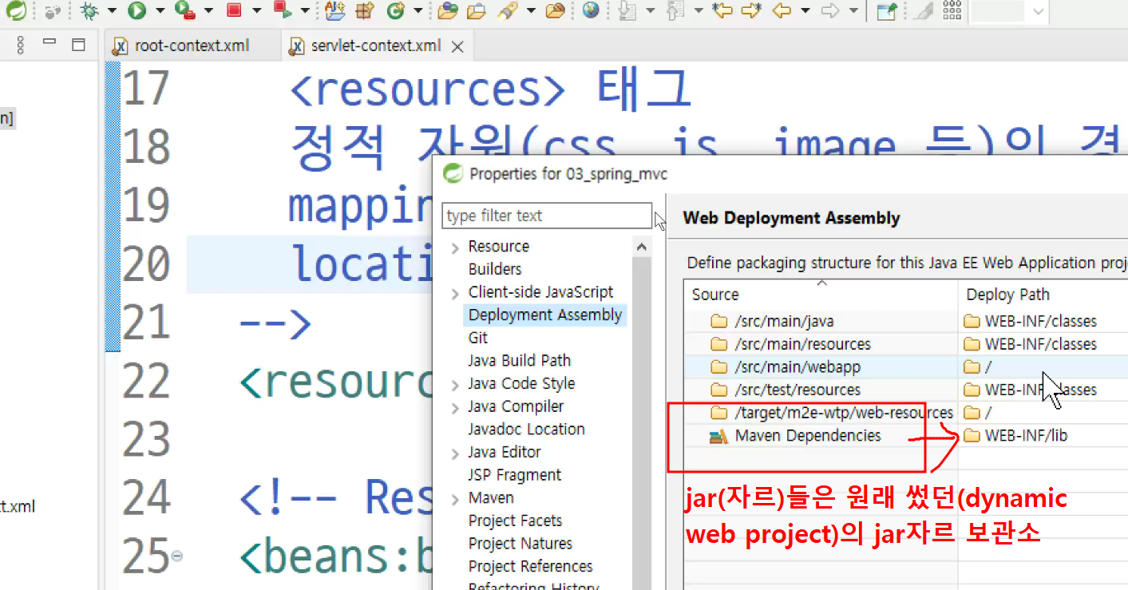Expand the Java Code Style node
The width and height of the screenshot is (1128, 590).
point(455,385)
